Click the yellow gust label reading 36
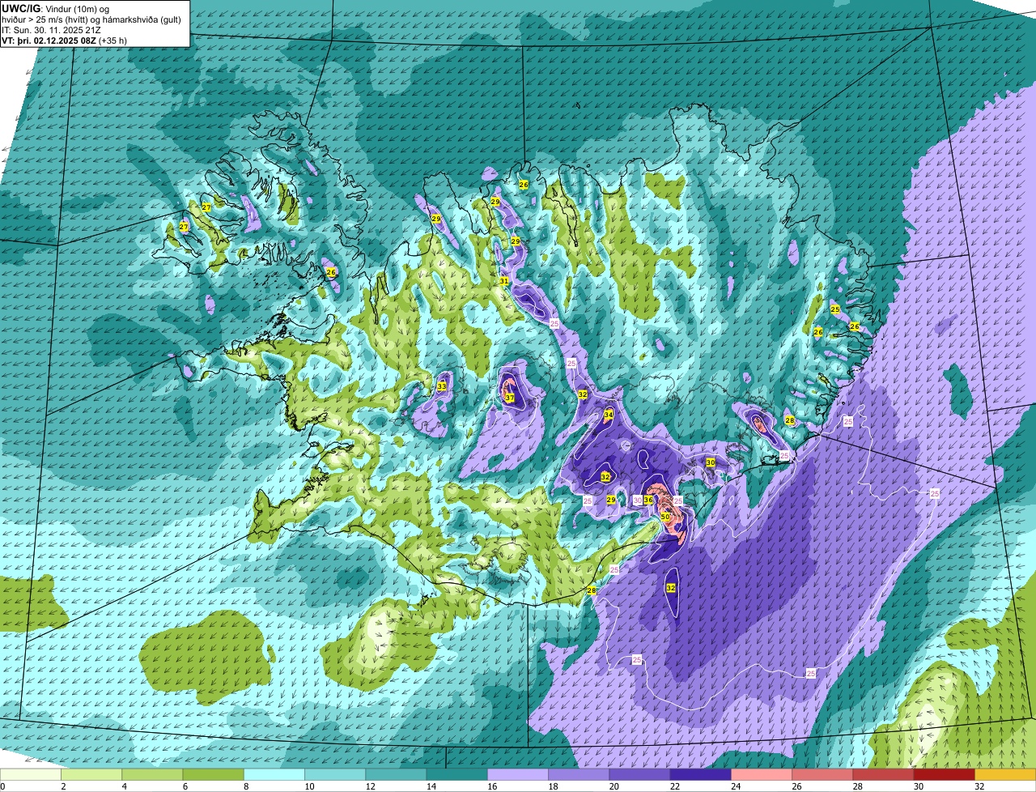The height and width of the screenshot is (792, 1036). click(648, 500)
